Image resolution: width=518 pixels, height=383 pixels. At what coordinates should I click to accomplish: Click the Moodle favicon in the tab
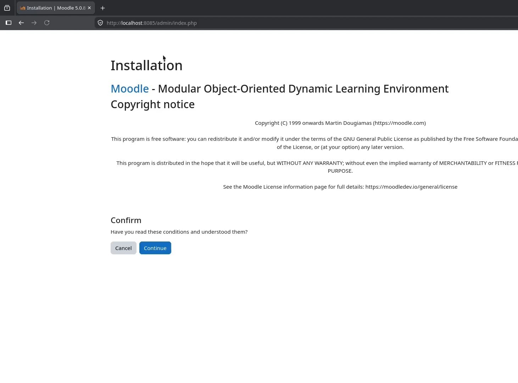(x=23, y=8)
